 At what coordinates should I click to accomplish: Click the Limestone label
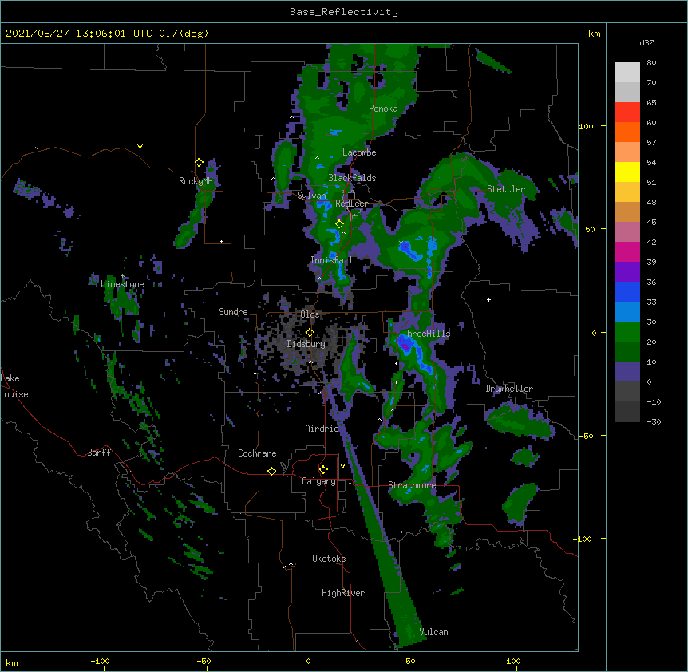click(122, 284)
